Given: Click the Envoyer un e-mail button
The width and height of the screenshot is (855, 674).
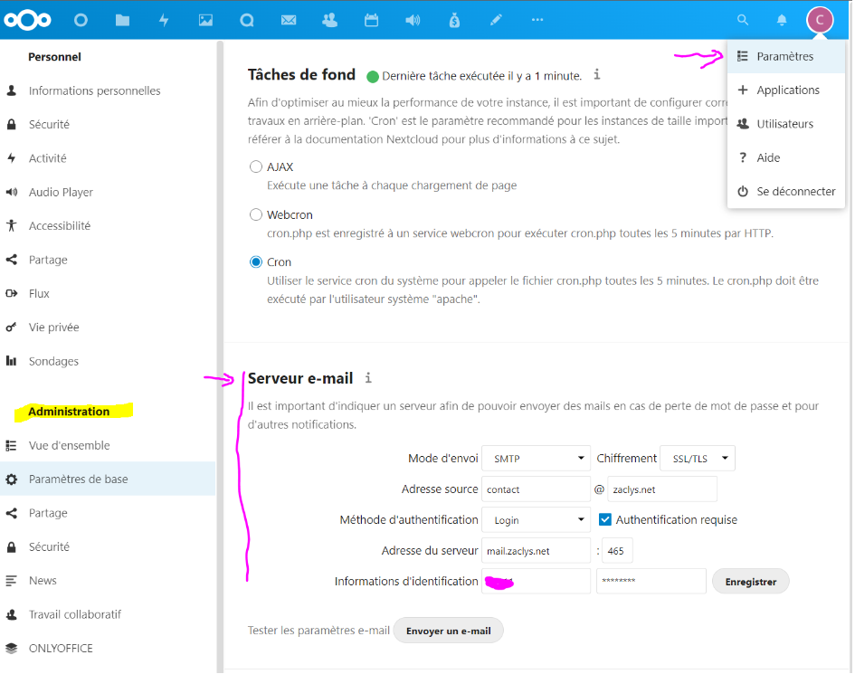Looking at the screenshot, I should coord(448,631).
